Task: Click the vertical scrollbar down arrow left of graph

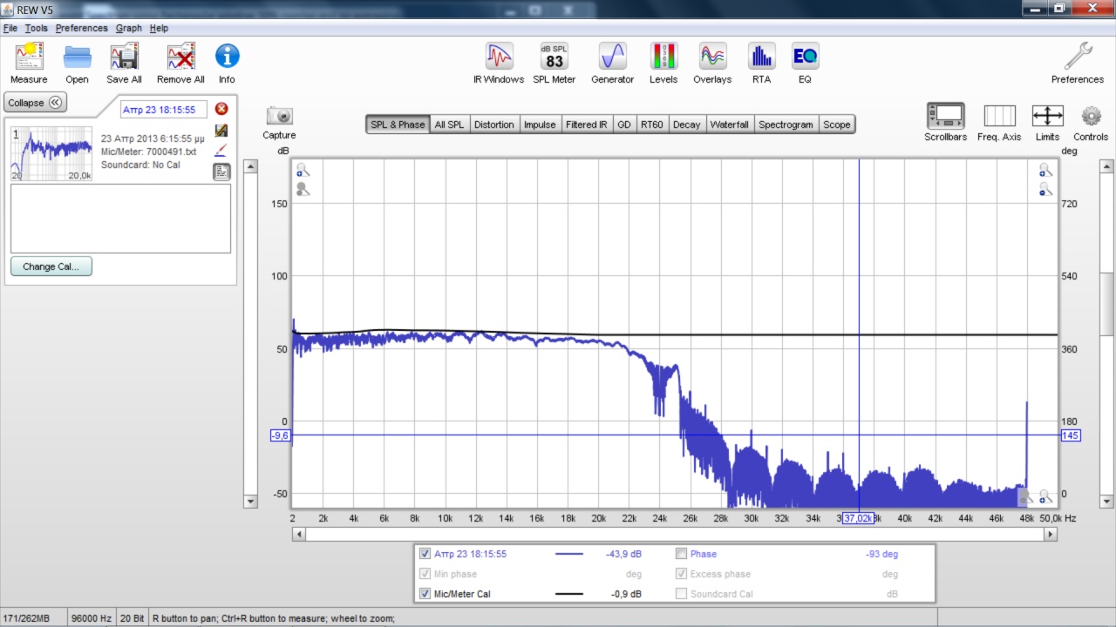Action: [251, 502]
